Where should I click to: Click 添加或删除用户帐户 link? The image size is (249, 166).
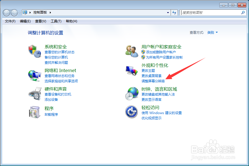pyautogui.click(x=161, y=52)
